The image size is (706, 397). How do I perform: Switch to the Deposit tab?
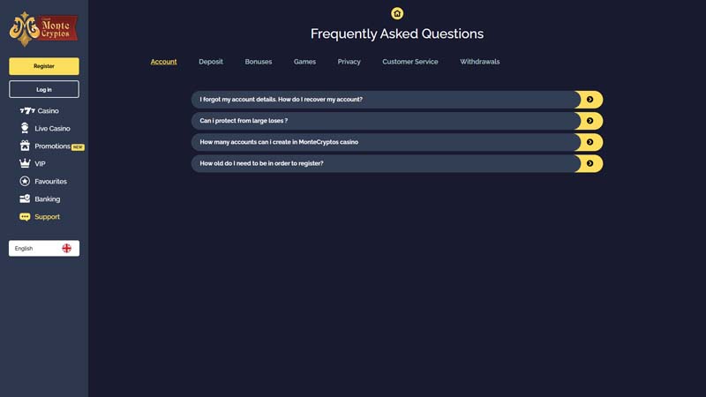tap(211, 62)
